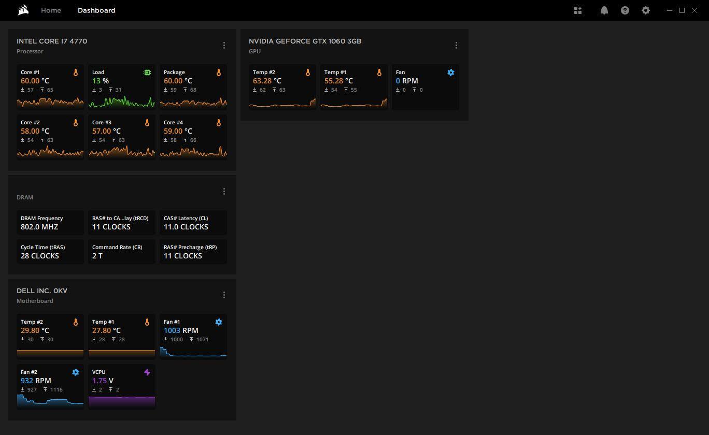The height and width of the screenshot is (435, 709).
Task: Select the DRAM Frequency tile
Action: pos(50,223)
